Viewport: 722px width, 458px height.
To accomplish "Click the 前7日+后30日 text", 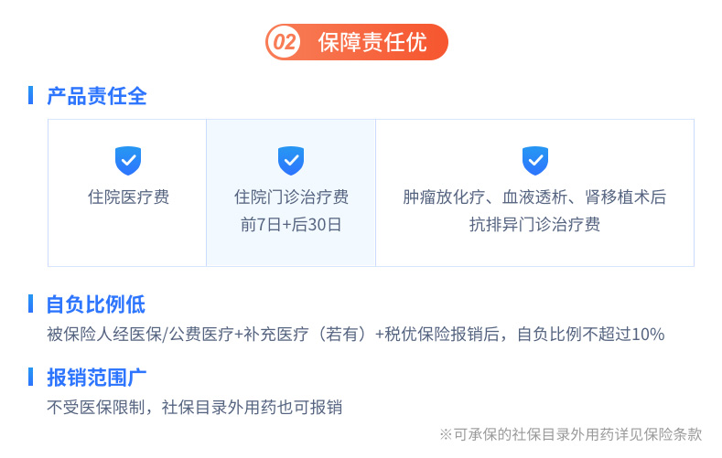I will pyautogui.click(x=291, y=224).
